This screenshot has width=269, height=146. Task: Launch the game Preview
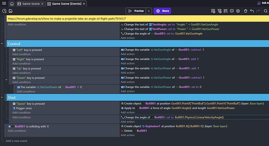(x=136, y=11)
